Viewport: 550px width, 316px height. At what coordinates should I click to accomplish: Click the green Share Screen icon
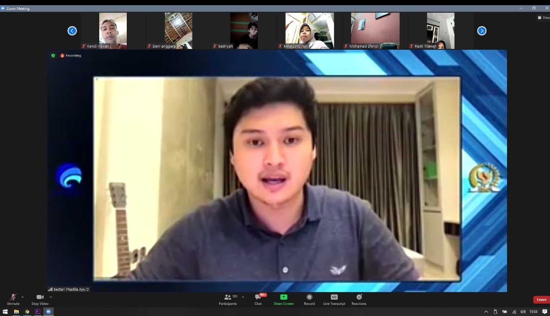284,297
